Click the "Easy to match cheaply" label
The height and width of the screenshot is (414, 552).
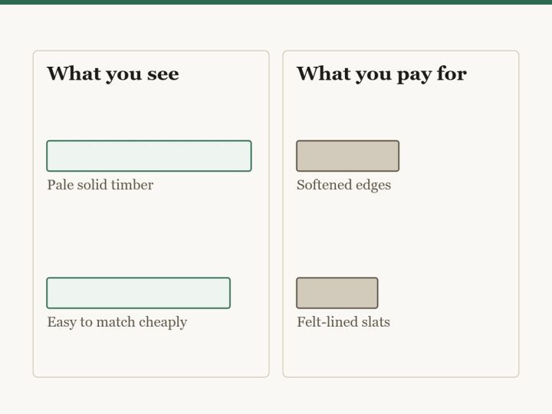click(x=117, y=322)
